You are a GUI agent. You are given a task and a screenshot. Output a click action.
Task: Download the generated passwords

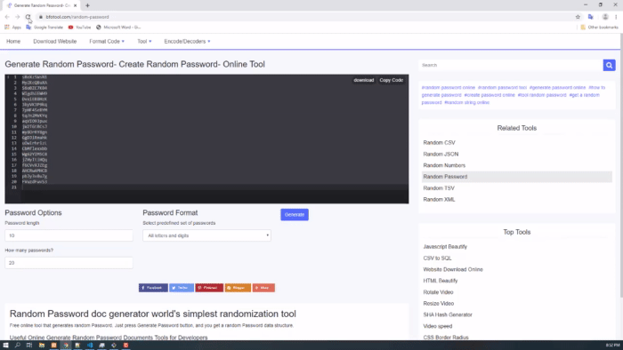click(x=363, y=80)
